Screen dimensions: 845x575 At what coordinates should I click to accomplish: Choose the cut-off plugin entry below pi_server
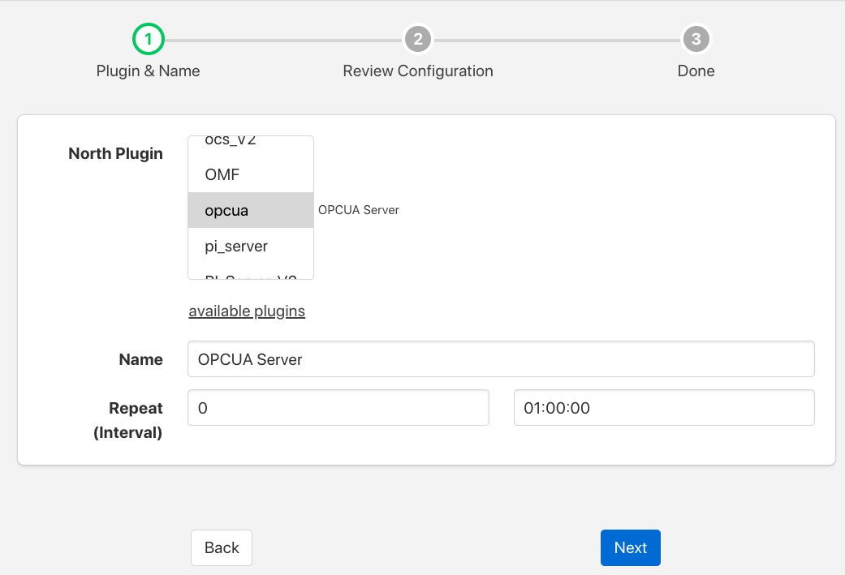click(x=250, y=275)
